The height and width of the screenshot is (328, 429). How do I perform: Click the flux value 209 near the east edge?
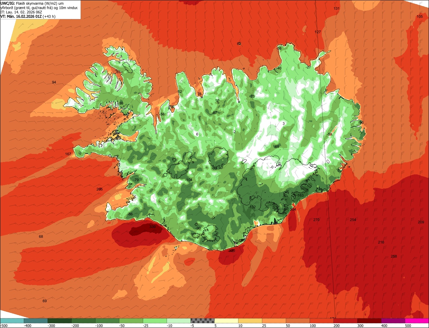(421, 222)
